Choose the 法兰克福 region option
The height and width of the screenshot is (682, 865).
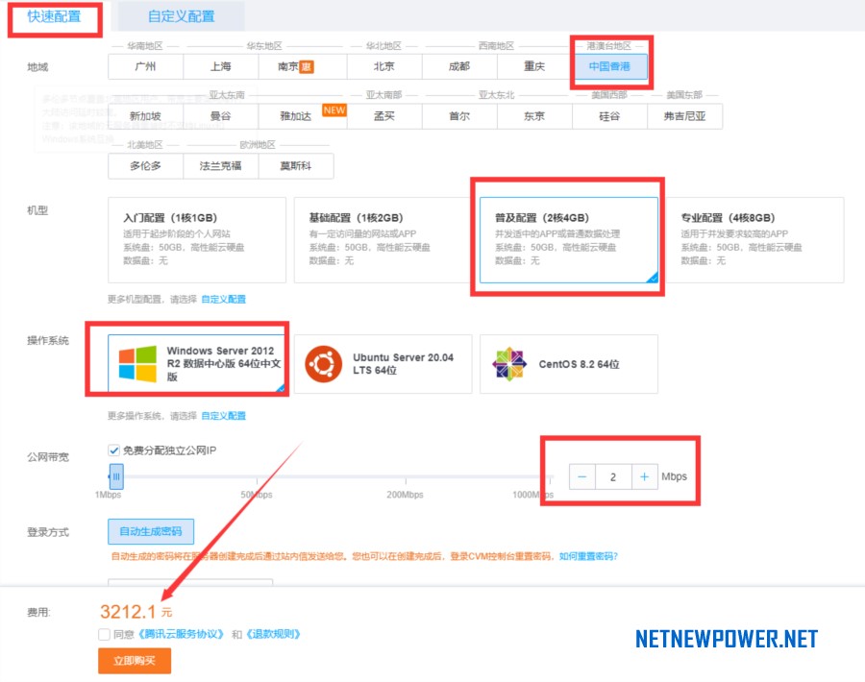[221, 166]
